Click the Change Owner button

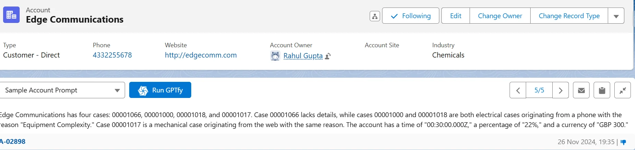pyautogui.click(x=500, y=16)
